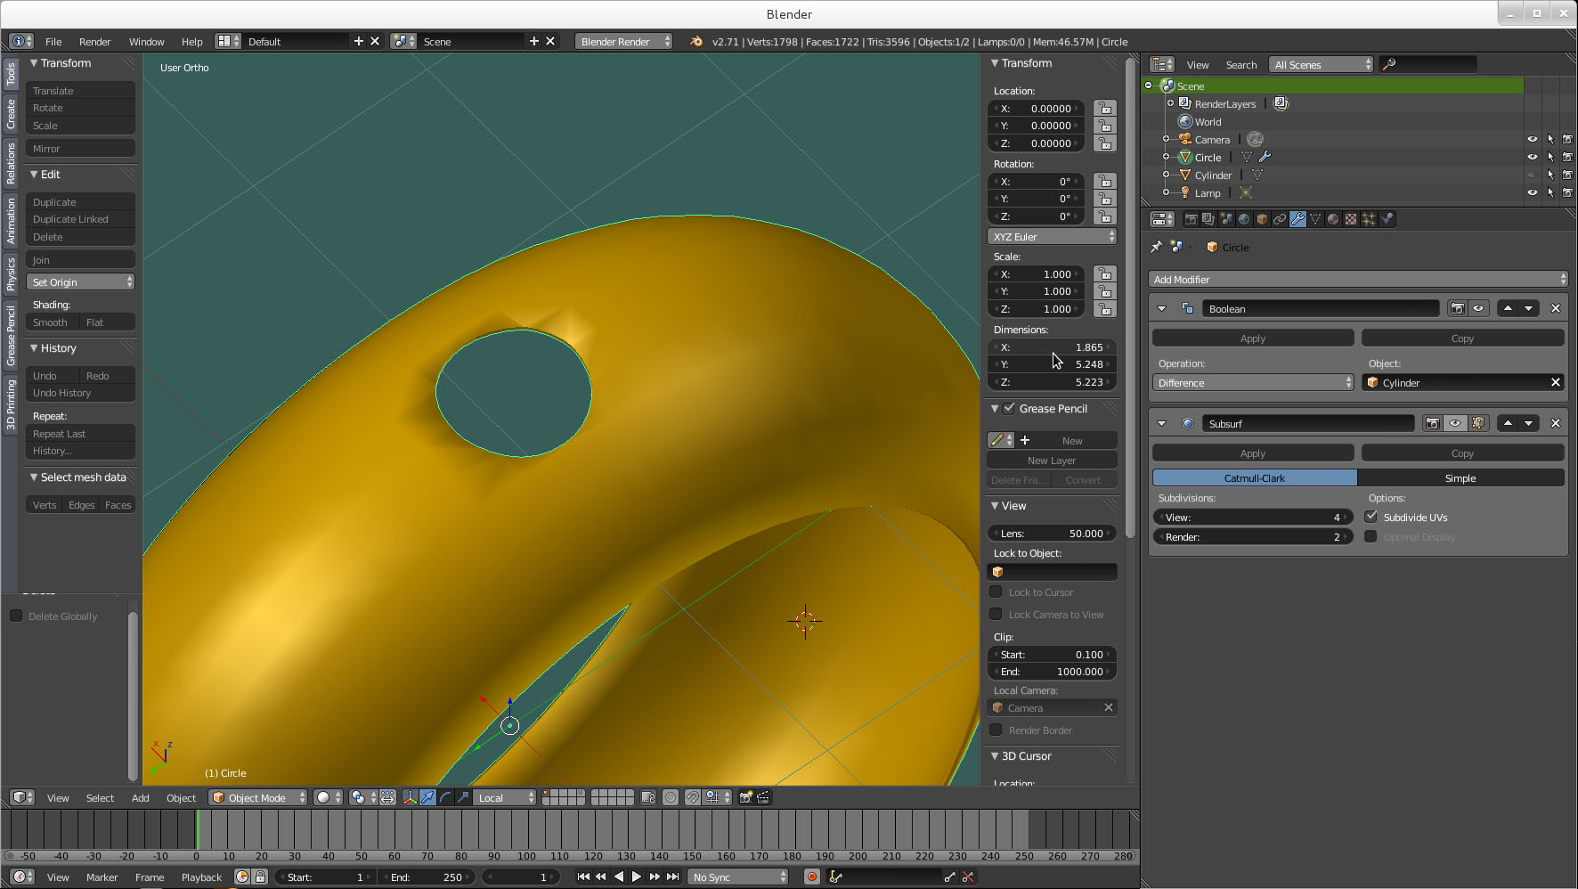The image size is (1578, 889).
Task: Open the Physics properties tab
Action: (1387, 219)
